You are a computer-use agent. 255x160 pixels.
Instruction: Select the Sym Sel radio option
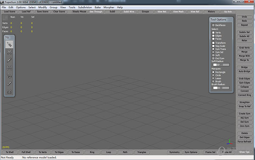(213, 52)
